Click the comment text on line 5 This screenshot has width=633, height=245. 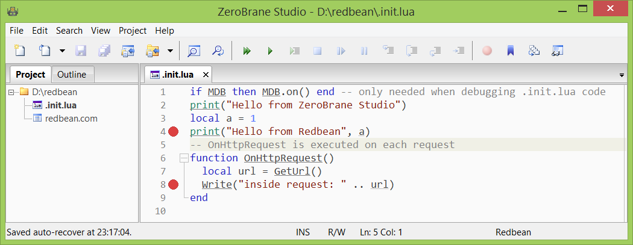(x=323, y=144)
